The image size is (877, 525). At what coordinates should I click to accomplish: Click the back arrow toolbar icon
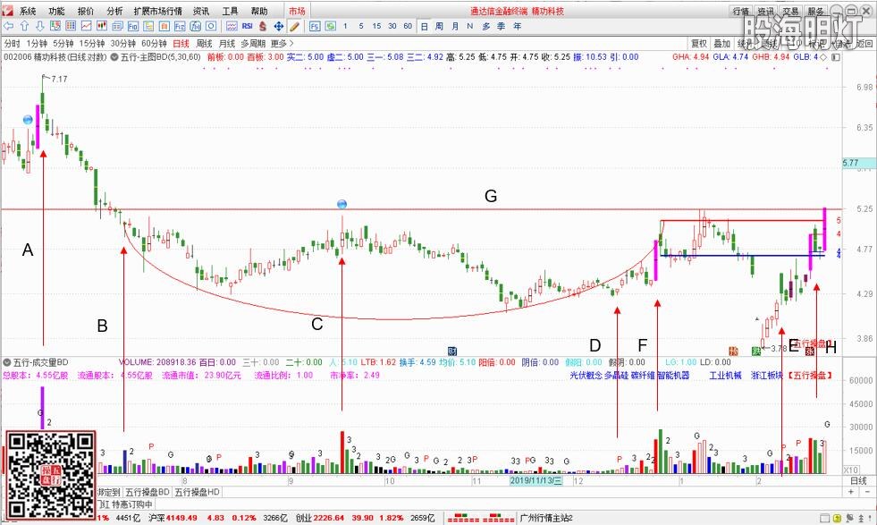pos(8,26)
